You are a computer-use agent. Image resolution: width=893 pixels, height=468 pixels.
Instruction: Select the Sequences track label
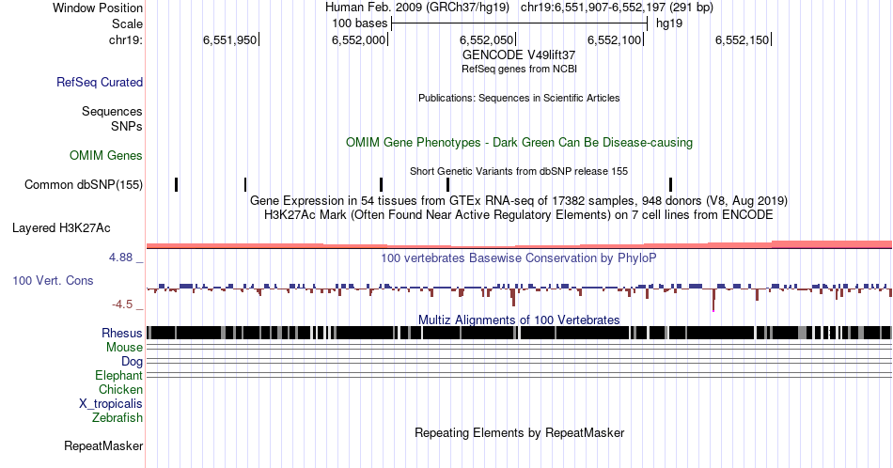pyautogui.click(x=112, y=111)
